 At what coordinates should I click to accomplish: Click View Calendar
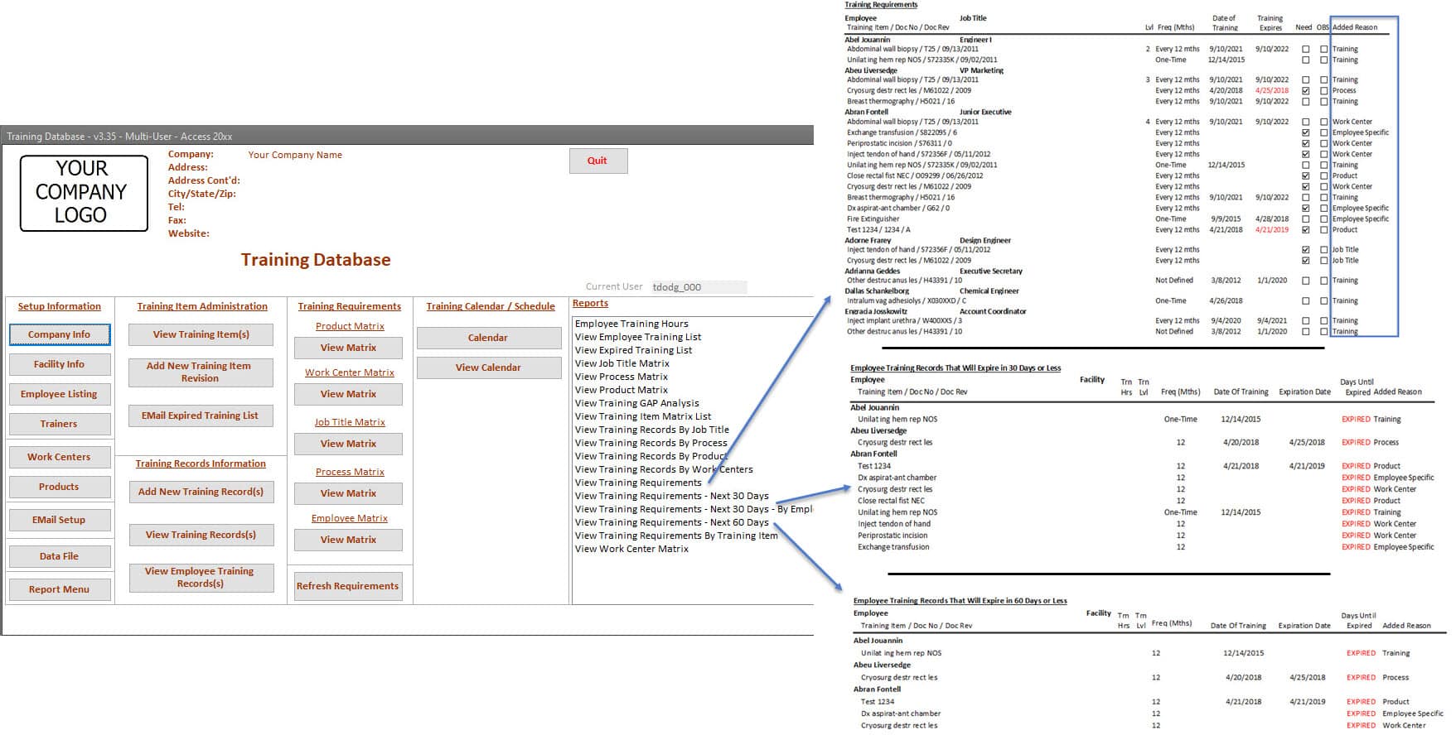click(489, 367)
